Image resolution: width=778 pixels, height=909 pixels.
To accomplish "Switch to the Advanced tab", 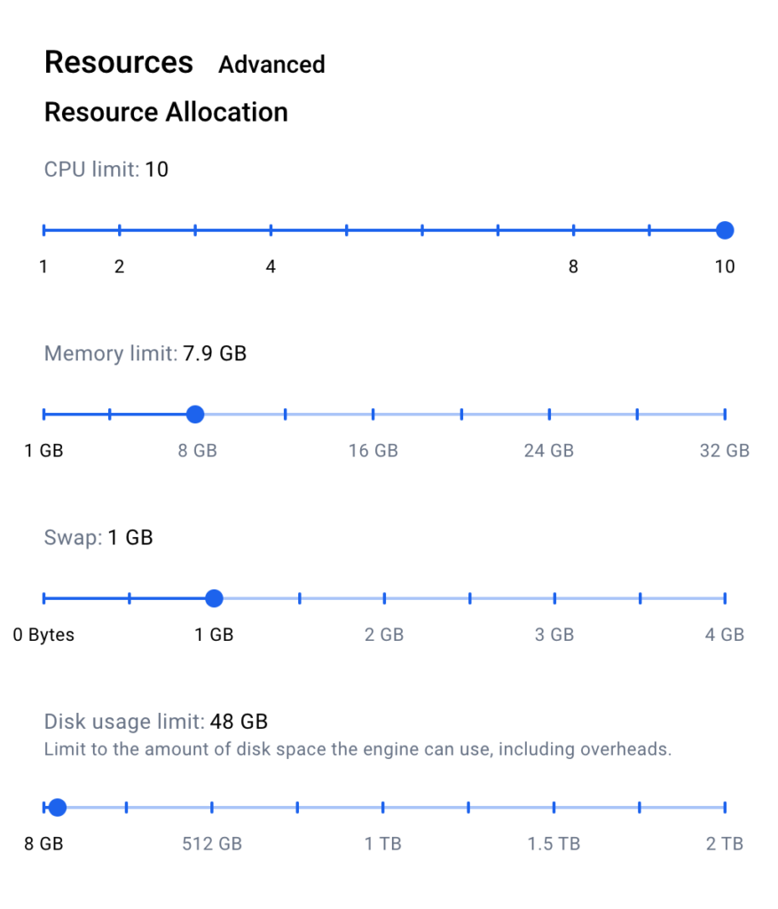I will coord(271,65).
